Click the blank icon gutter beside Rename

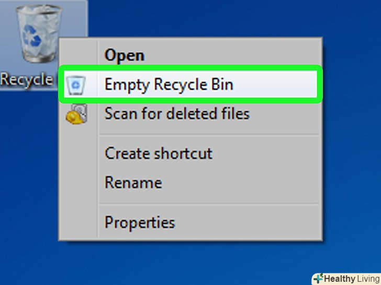click(79, 182)
